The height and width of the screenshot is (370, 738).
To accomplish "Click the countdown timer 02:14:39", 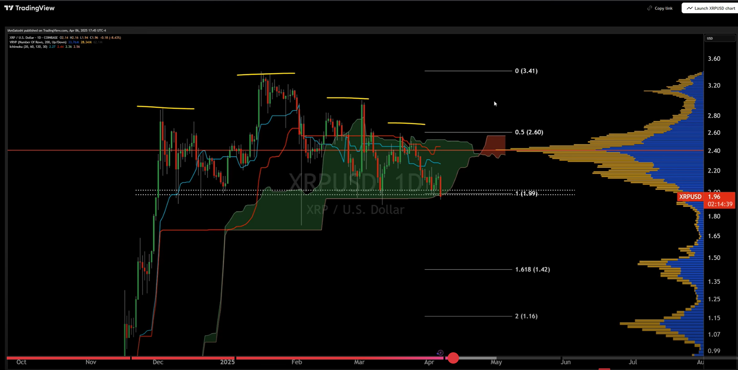I will pyautogui.click(x=720, y=204).
